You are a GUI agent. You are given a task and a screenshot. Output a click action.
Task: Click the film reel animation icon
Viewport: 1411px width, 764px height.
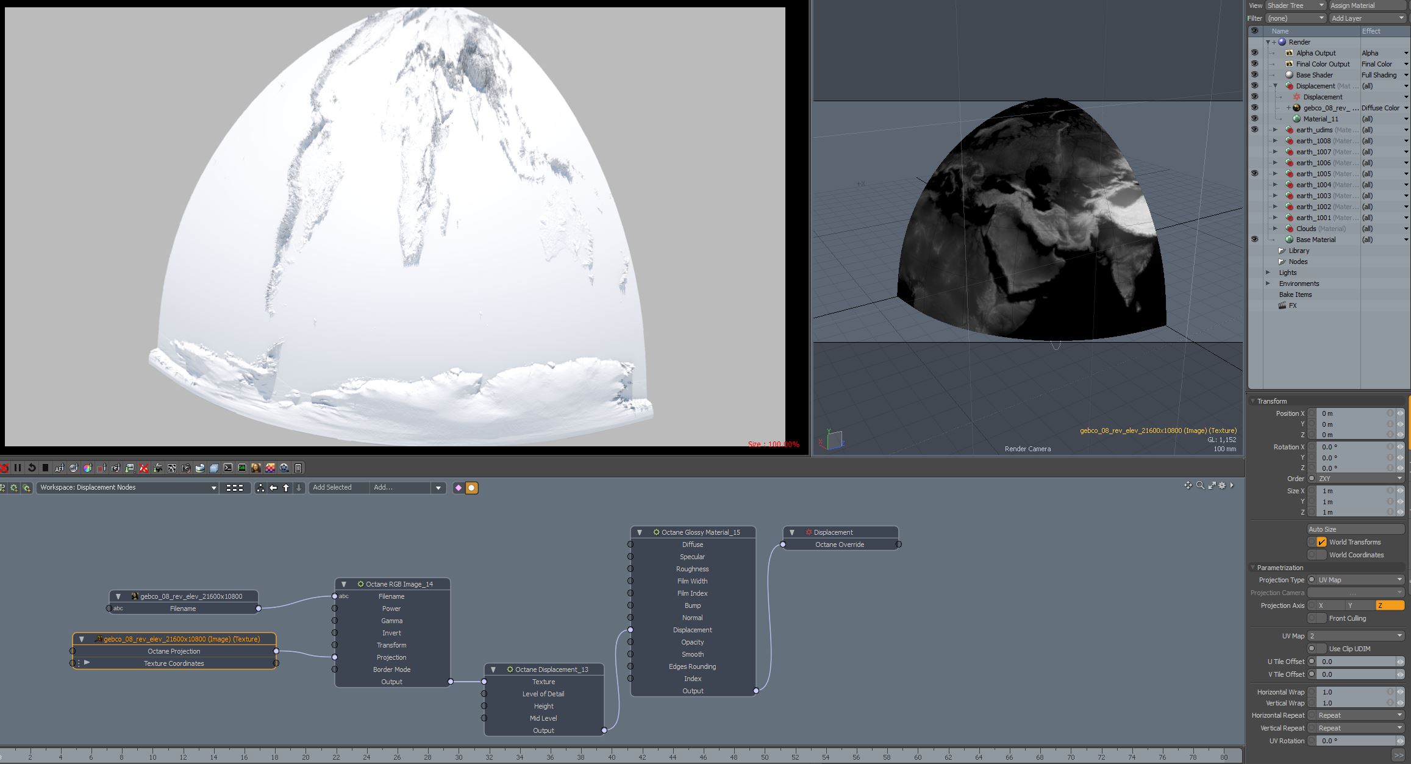[285, 468]
